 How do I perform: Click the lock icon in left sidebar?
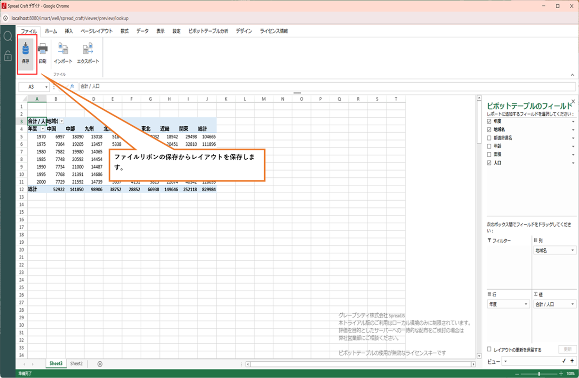(8, 56)
